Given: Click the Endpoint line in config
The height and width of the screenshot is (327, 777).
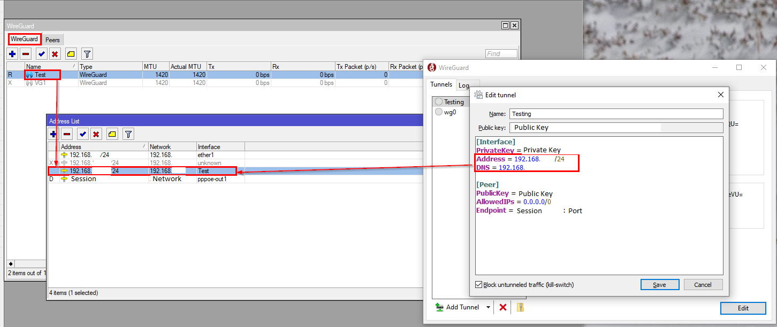Looking at the screenshot, I should click(x=529, y=211).
